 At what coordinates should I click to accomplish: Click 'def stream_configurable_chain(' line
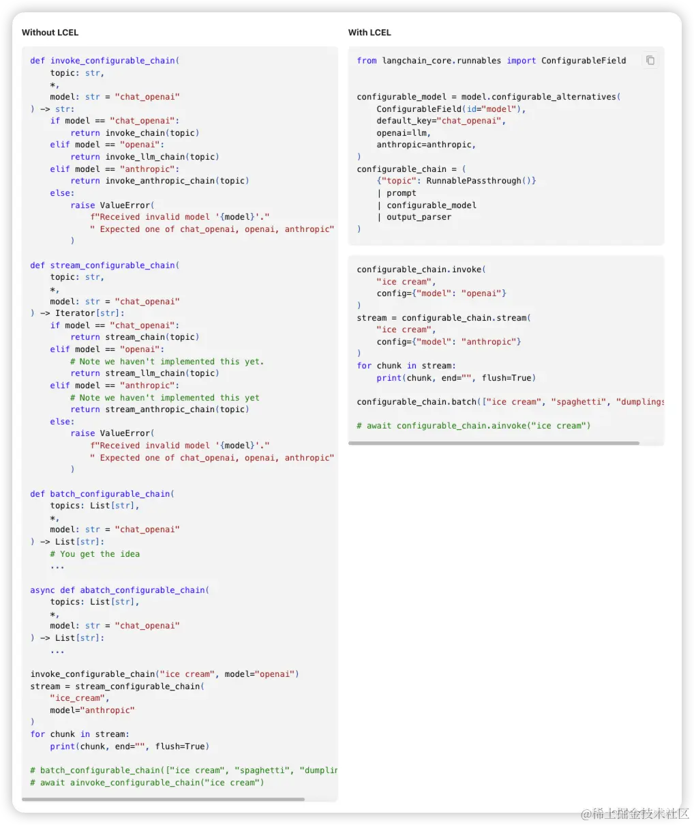point(105,265)
